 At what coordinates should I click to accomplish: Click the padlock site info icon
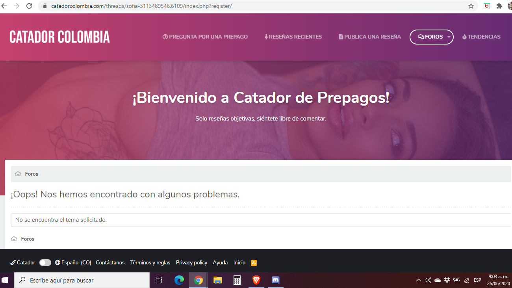point(44,6)
